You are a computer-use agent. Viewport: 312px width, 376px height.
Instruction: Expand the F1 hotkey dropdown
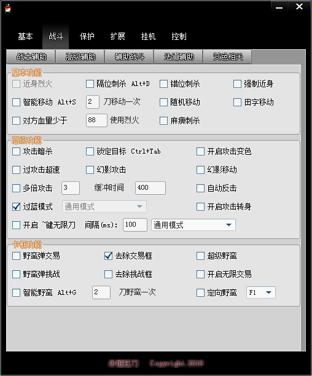click(x=261, y=292)
